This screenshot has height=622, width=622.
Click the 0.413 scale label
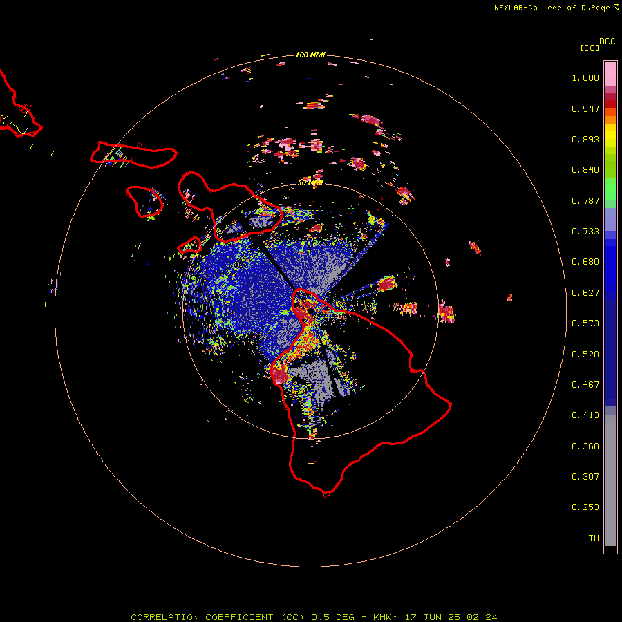coord(585,415)
